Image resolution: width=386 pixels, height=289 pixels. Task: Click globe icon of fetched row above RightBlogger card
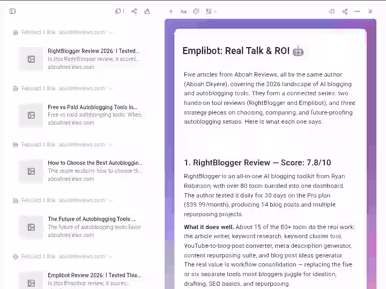click(16, 33)
